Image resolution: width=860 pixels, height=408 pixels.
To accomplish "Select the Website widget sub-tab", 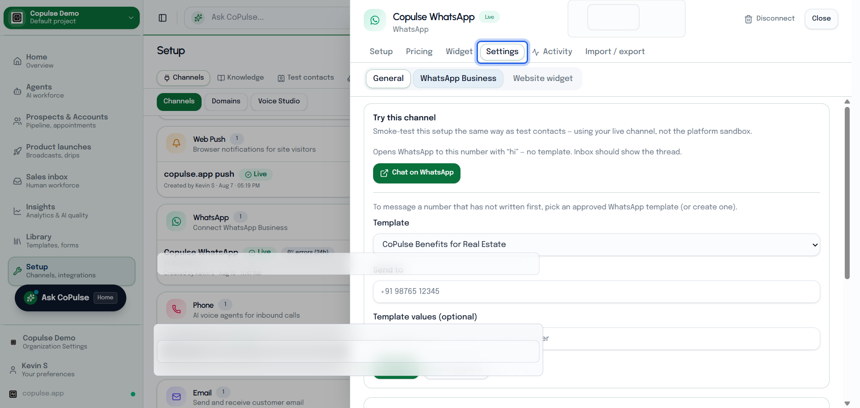I will pos(543,79).
